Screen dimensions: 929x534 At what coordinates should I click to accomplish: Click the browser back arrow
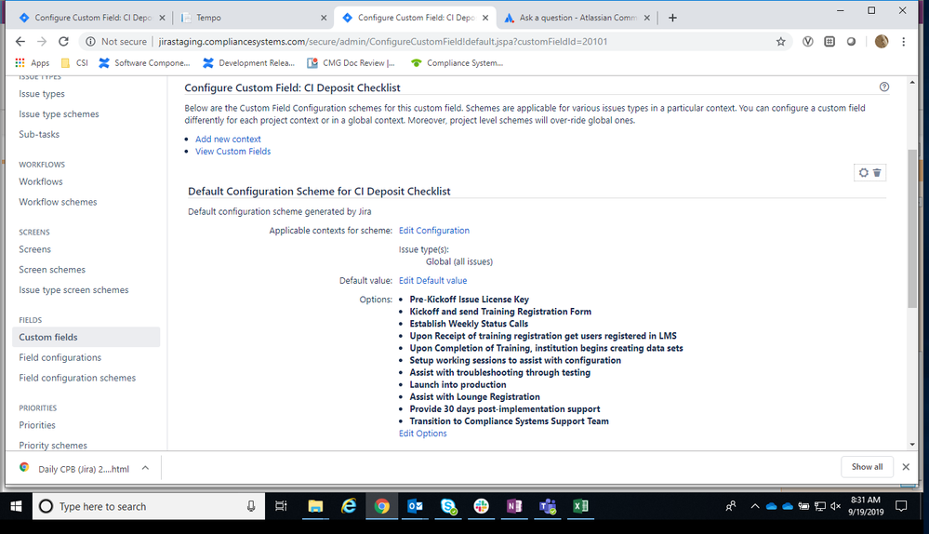coord(20,42)
